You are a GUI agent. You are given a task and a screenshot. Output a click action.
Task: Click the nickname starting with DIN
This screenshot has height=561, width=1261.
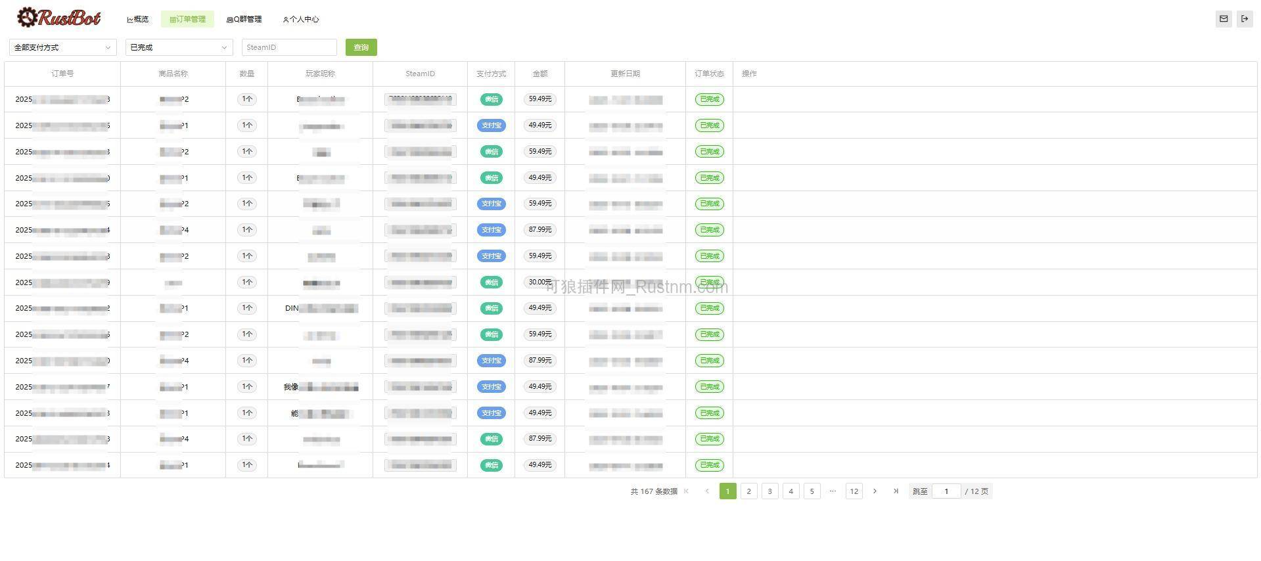pos(321,308)
